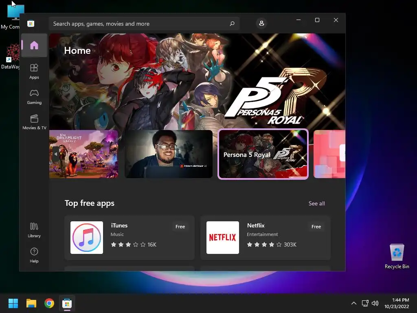Screen dimensions: 417x313
Task: Go to Movies & TV section
Action: (34, 122)
